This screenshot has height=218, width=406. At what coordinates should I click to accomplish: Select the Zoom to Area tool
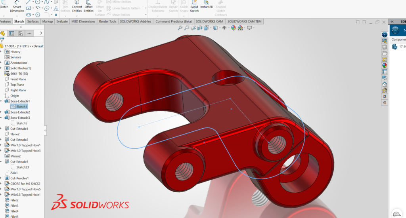(186, 28)
